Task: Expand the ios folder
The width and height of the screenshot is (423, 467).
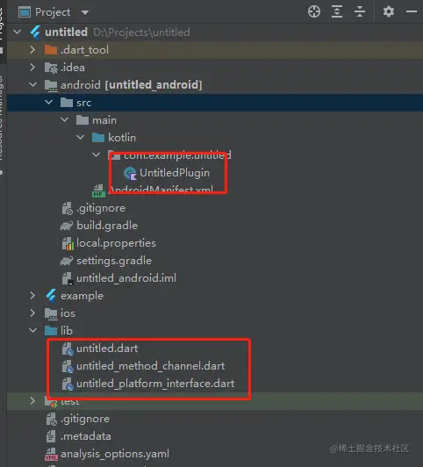Action: [32, 313]
